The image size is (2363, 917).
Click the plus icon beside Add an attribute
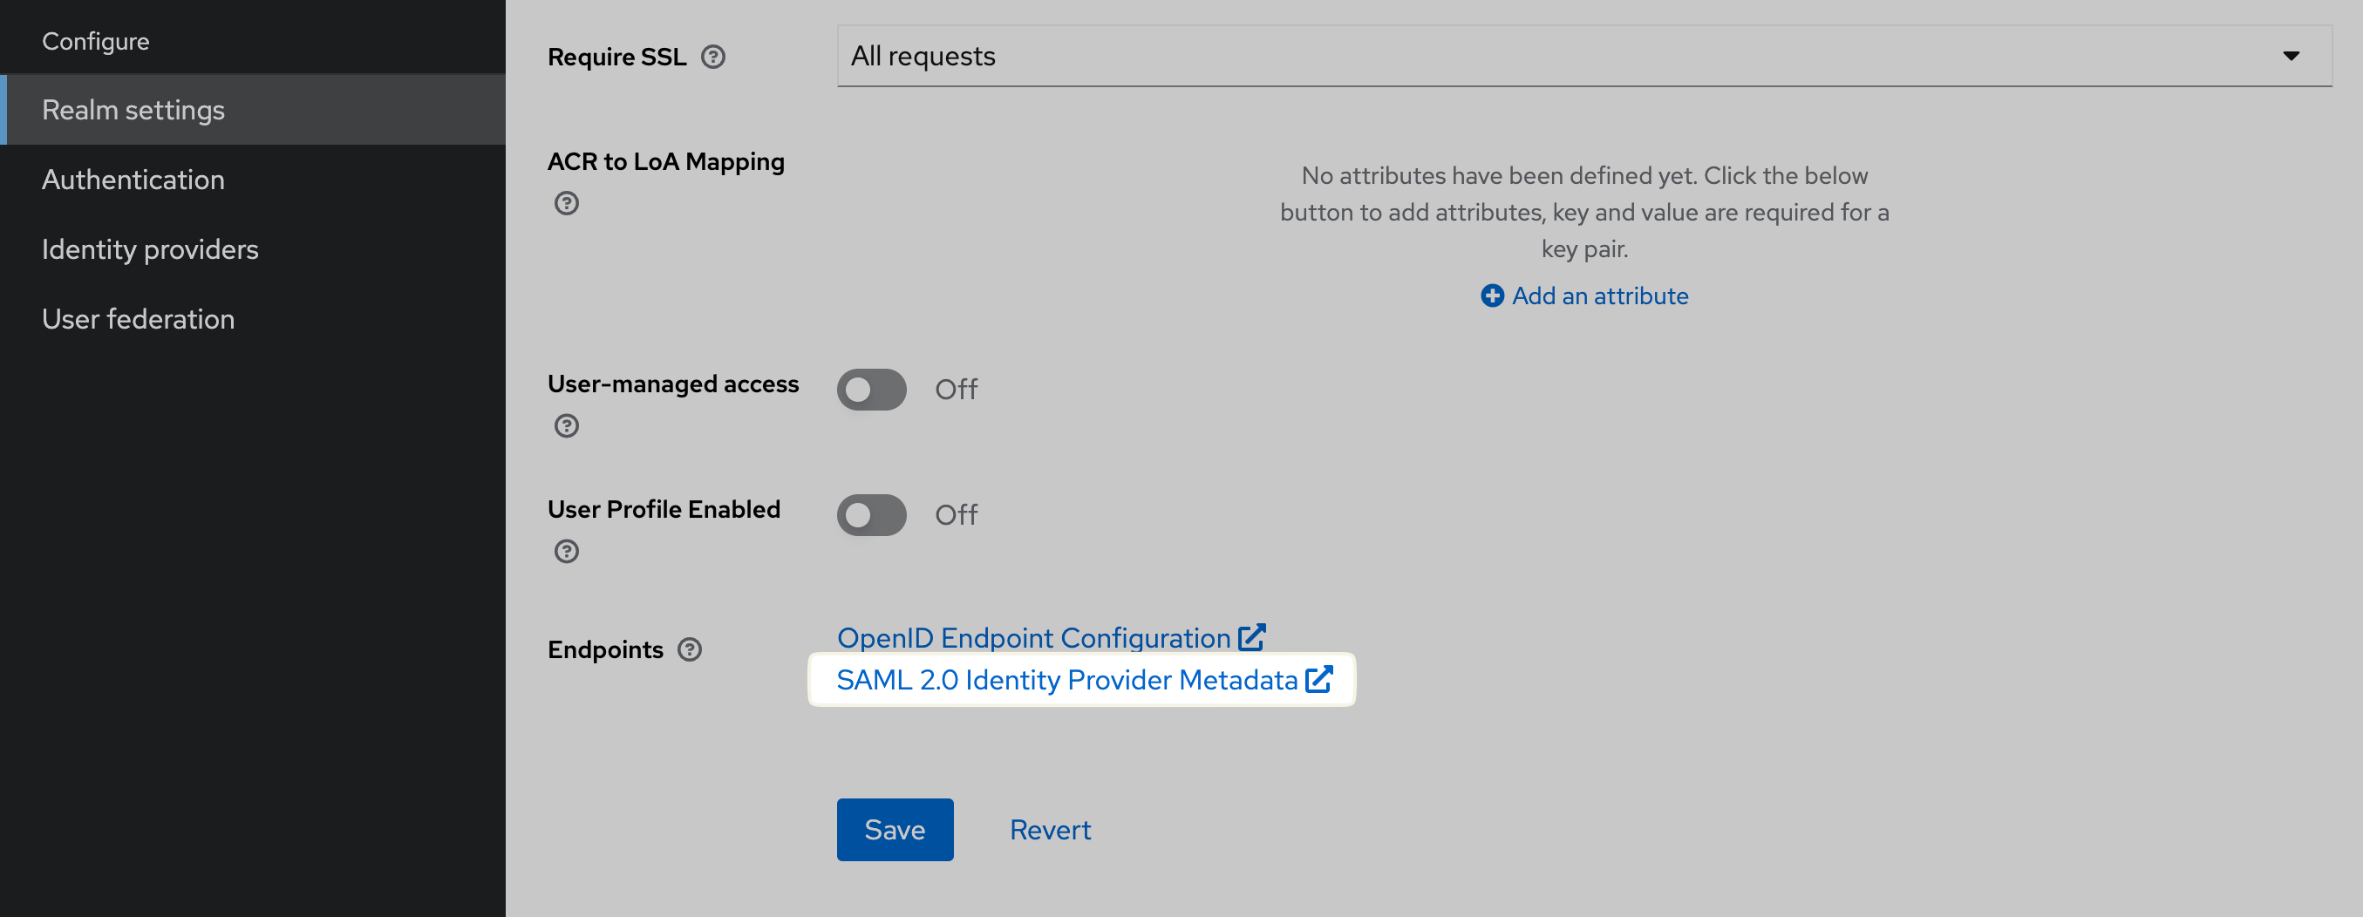(x=1492, y=295)
